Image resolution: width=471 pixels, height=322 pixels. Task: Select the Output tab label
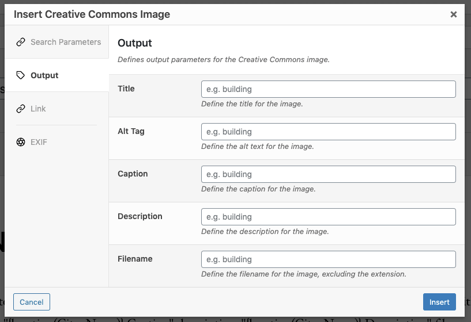coord(44,75)
